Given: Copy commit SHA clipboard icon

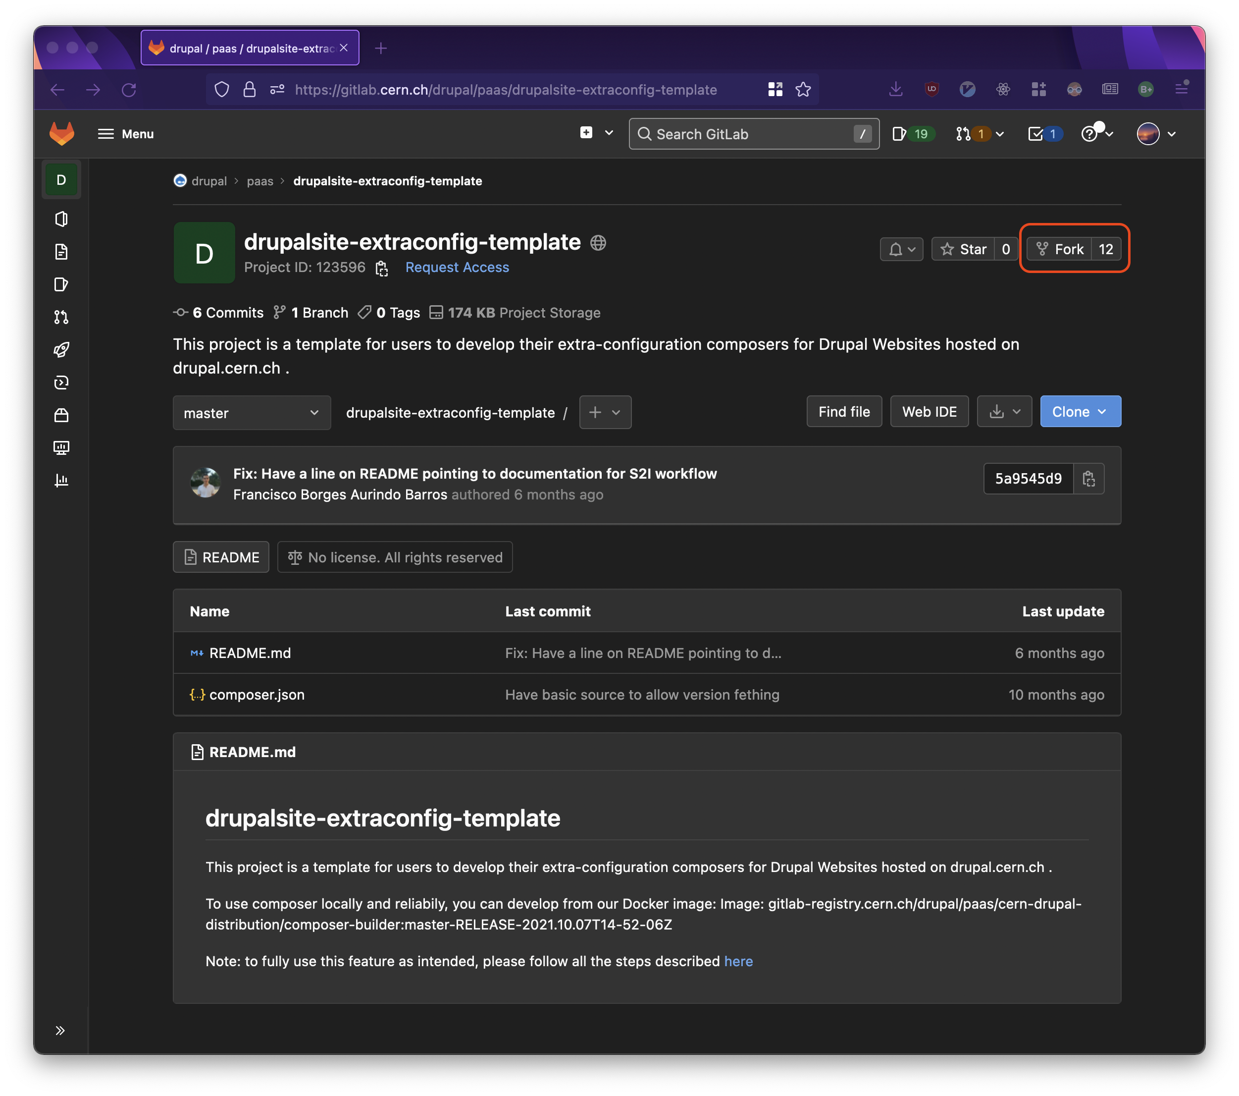Looking at the screenshot, I should pos(1088,479).
